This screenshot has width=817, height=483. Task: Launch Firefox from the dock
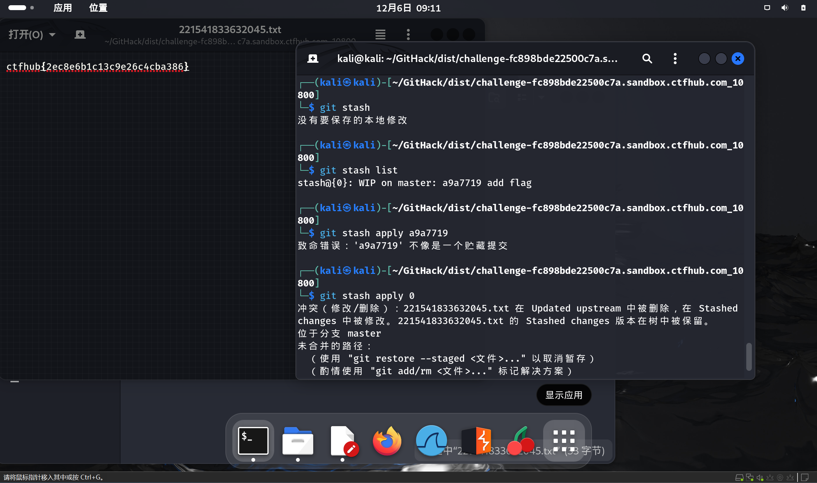387,440
